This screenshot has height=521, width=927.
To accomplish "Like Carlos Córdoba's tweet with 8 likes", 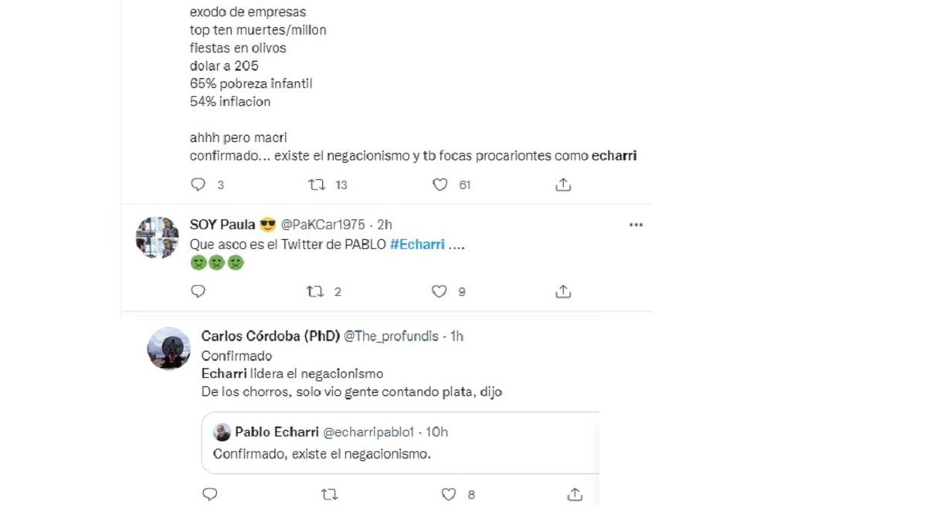I will point(449,494).
